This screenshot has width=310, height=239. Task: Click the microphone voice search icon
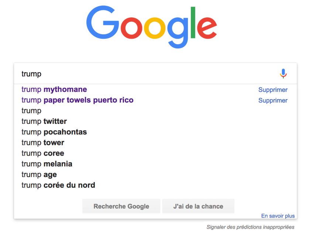pyautogui.click(x=283, y=74)
